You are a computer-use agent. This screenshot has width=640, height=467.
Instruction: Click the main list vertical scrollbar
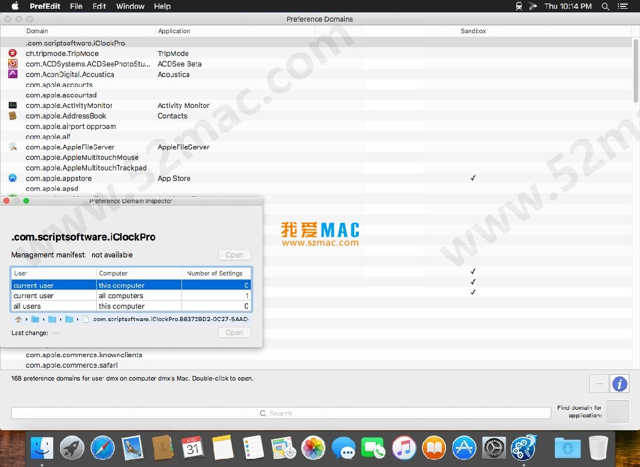[x=635, y=70]
